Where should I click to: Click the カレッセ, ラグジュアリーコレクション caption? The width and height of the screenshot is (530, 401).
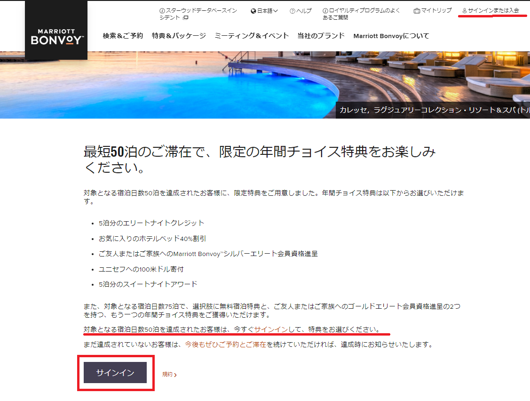[x=433, y=110]
